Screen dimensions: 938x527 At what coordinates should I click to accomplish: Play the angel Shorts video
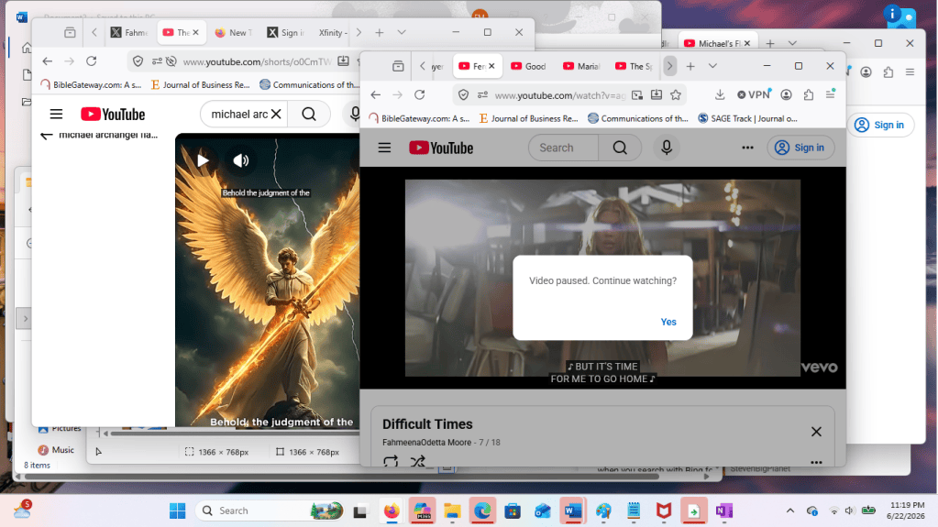[x=203, y=160]
